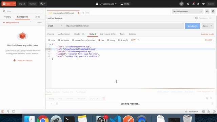
Task: Select the binary body type
Action: pos(111,40)
